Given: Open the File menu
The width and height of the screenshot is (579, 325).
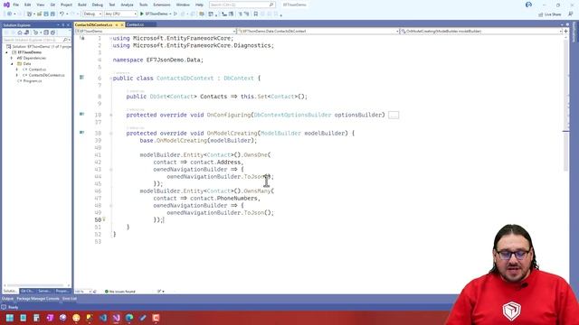Looking at the screenshot, I should tap(16, 5).
